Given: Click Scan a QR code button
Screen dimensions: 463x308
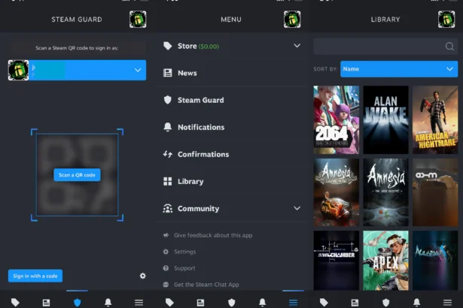Looking at the screenshot, I should [x=77, y=175].
